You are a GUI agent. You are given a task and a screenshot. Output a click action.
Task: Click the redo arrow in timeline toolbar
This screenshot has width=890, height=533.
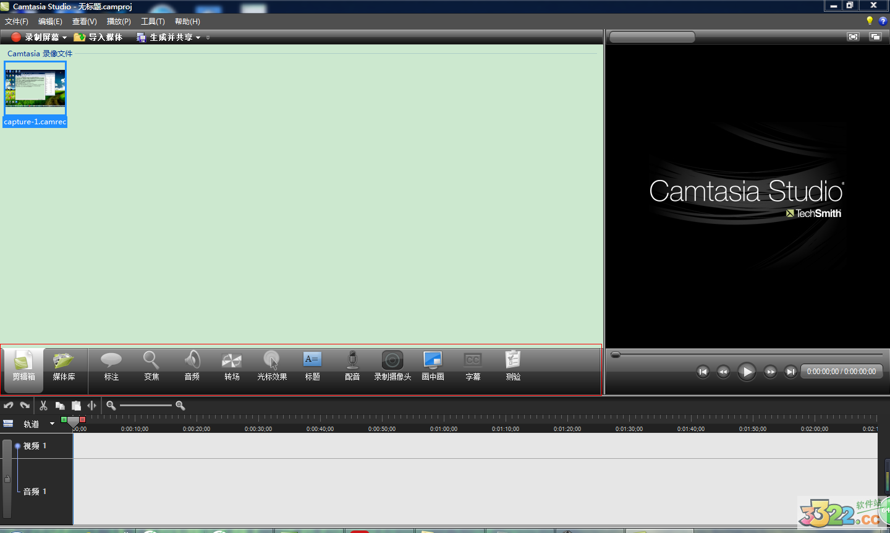tap(25, 406)
